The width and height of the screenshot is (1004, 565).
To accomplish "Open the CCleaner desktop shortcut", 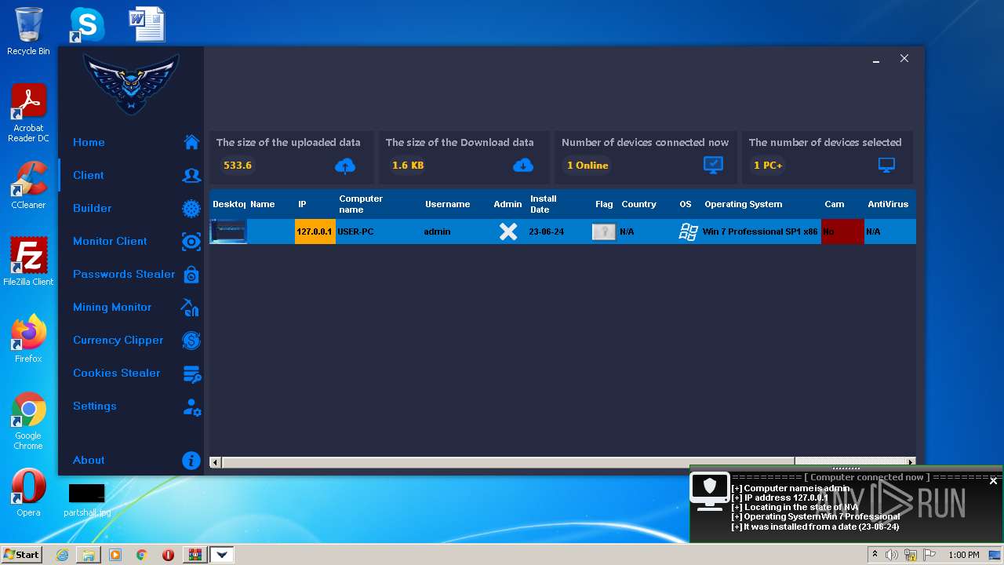I will 28,184.
